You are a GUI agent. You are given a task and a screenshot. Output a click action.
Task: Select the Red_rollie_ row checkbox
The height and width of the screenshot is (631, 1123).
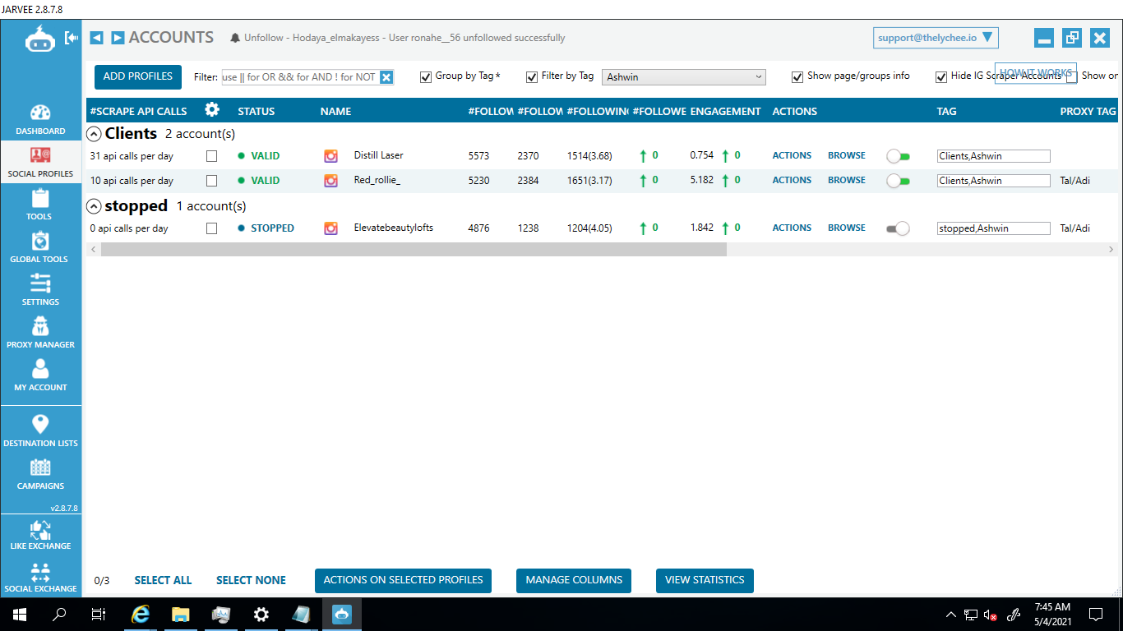[211, 181]
